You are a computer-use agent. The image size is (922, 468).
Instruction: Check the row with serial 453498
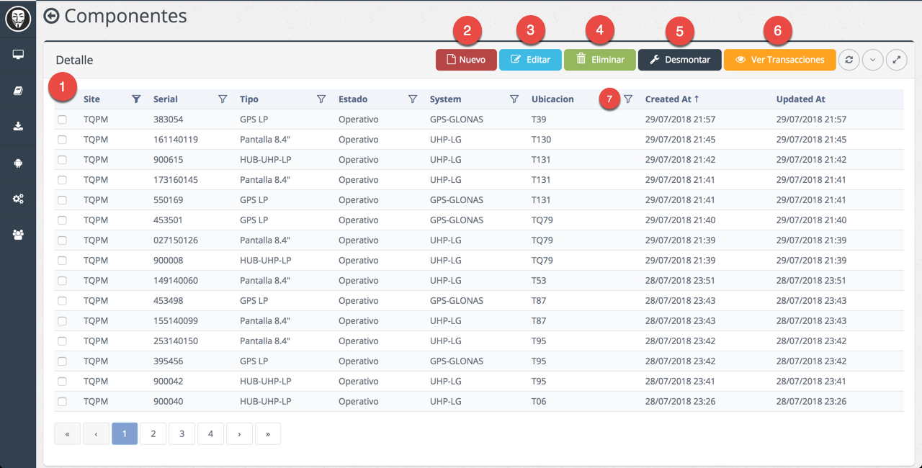[x=63, y=301]
